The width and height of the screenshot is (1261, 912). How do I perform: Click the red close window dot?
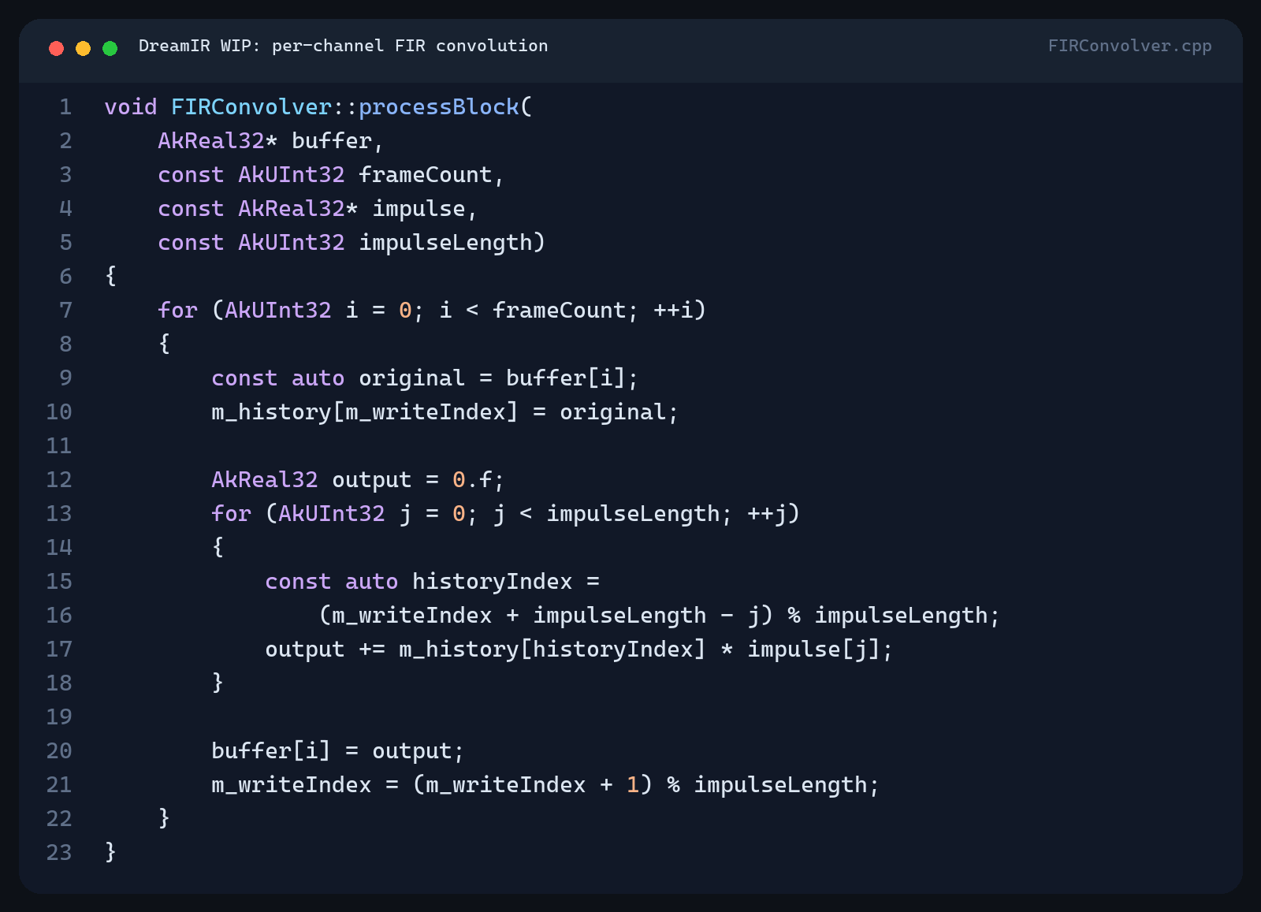(x=56, y=48)
